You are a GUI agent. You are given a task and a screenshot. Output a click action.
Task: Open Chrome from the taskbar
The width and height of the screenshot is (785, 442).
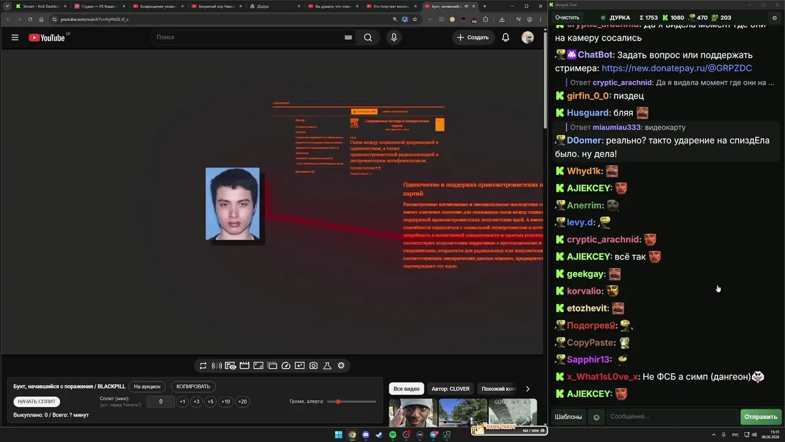point(352,435)
